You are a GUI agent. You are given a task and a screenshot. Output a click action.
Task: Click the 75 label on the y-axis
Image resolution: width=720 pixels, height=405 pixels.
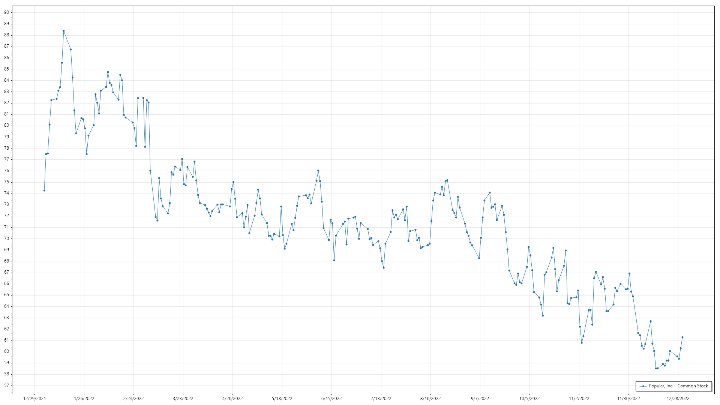coord(7,182)
